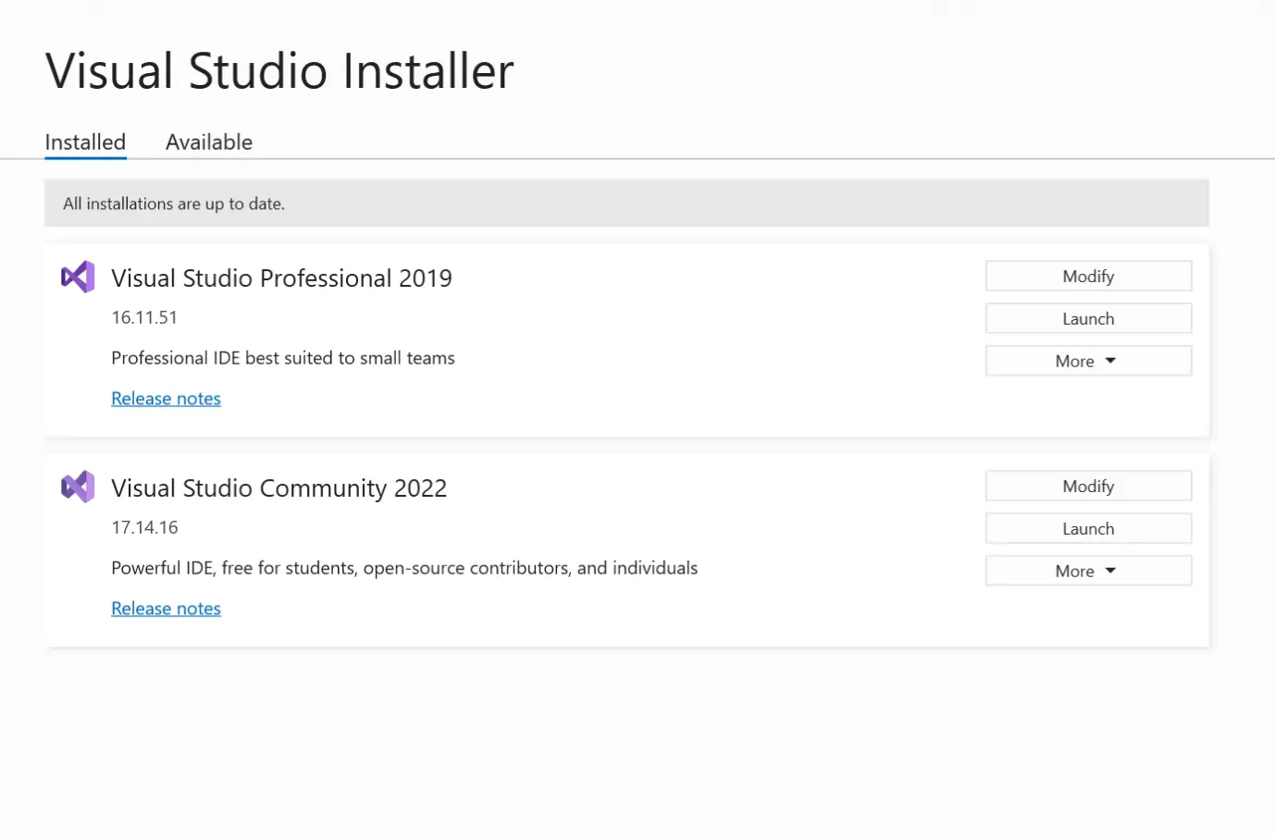The width and height of the screenshot is (1275, 838).
Task: Click the Visual Studio Installer heading
Action: pos(279,71)
